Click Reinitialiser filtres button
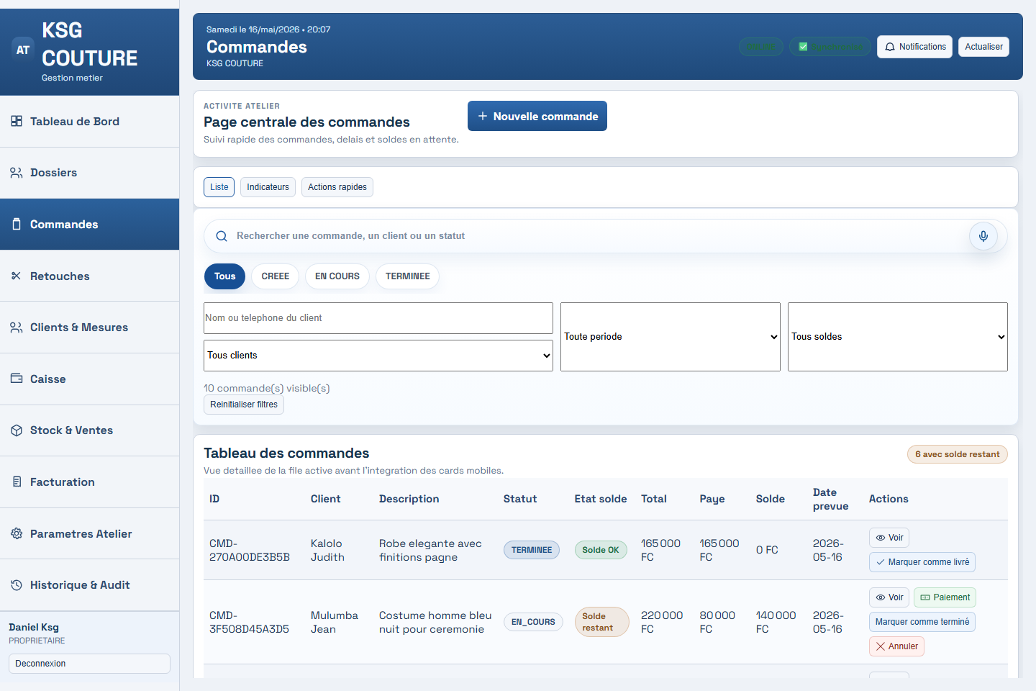1036x691 pixels. click(x=244, y=405)
